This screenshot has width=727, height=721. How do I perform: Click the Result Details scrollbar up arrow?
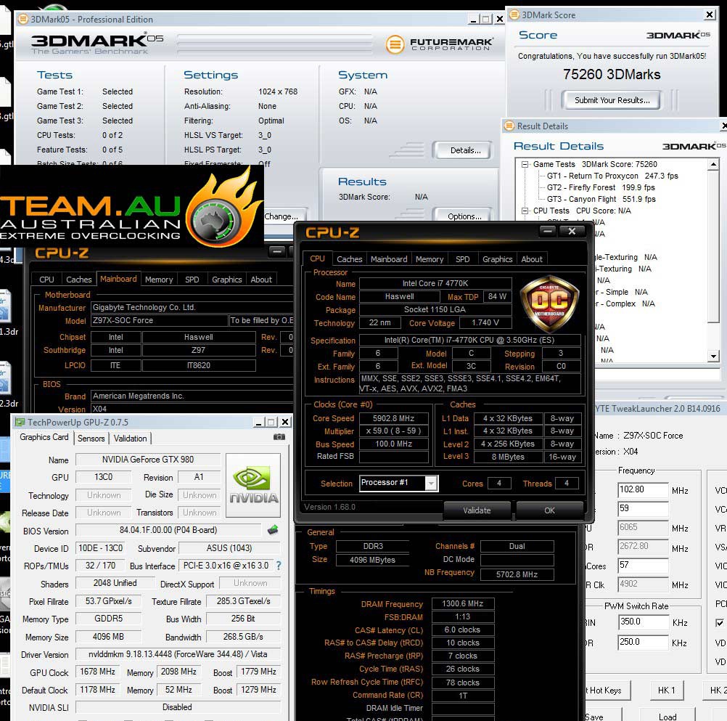point(713,164)
